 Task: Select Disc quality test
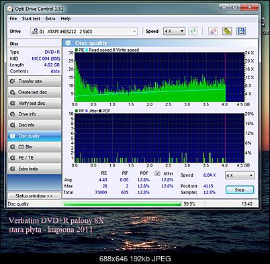[34, 136]
